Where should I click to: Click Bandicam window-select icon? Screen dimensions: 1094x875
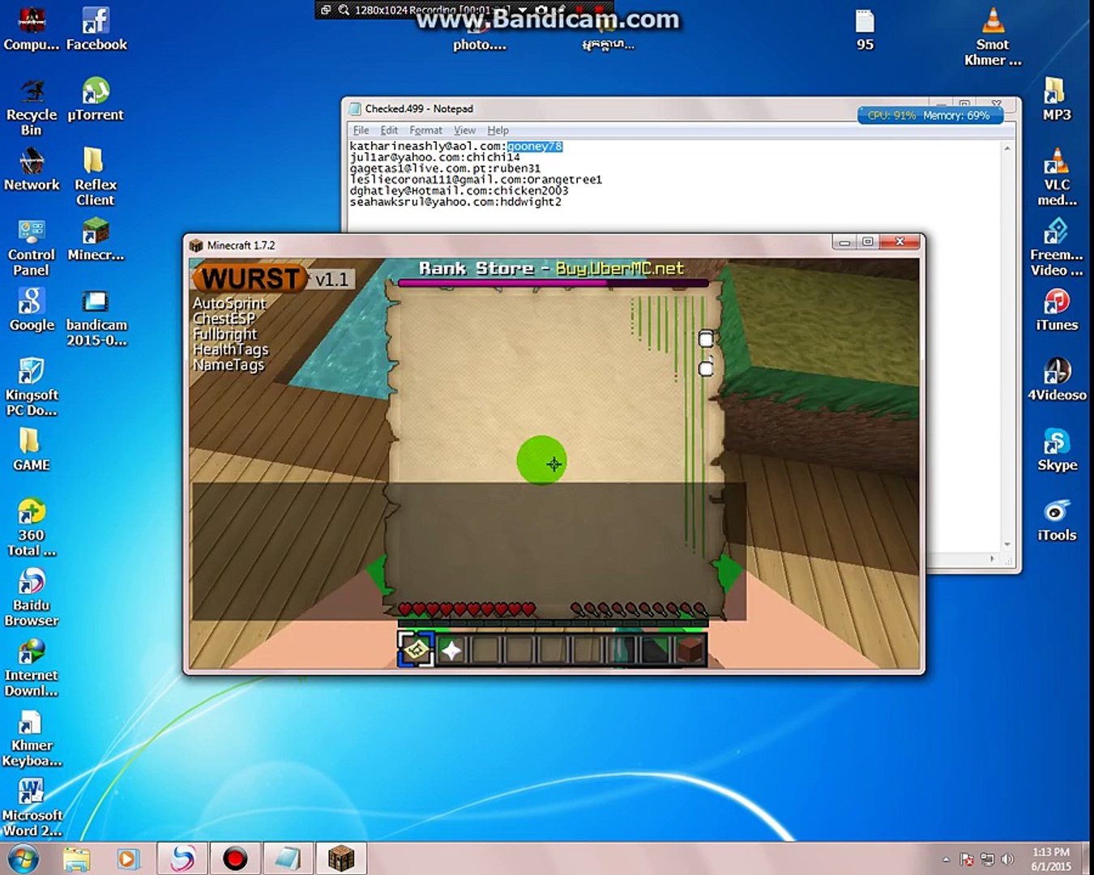click(326, 10)
